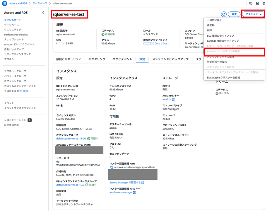Open オプショングループ in the sidebar
The image size is (267, 211).
coord(15,81)
